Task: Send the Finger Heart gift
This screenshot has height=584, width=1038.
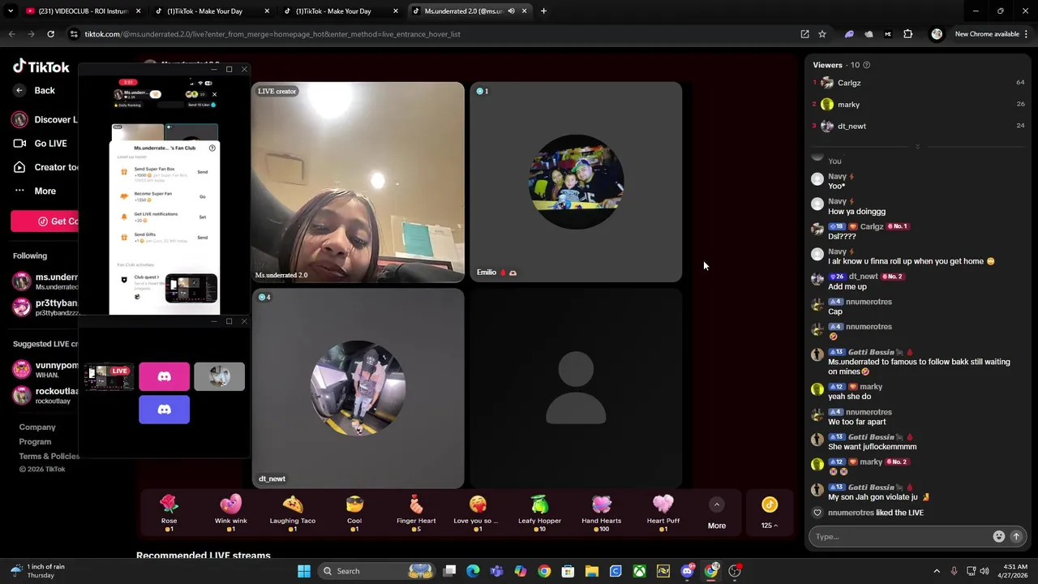Action: [416, 513]
